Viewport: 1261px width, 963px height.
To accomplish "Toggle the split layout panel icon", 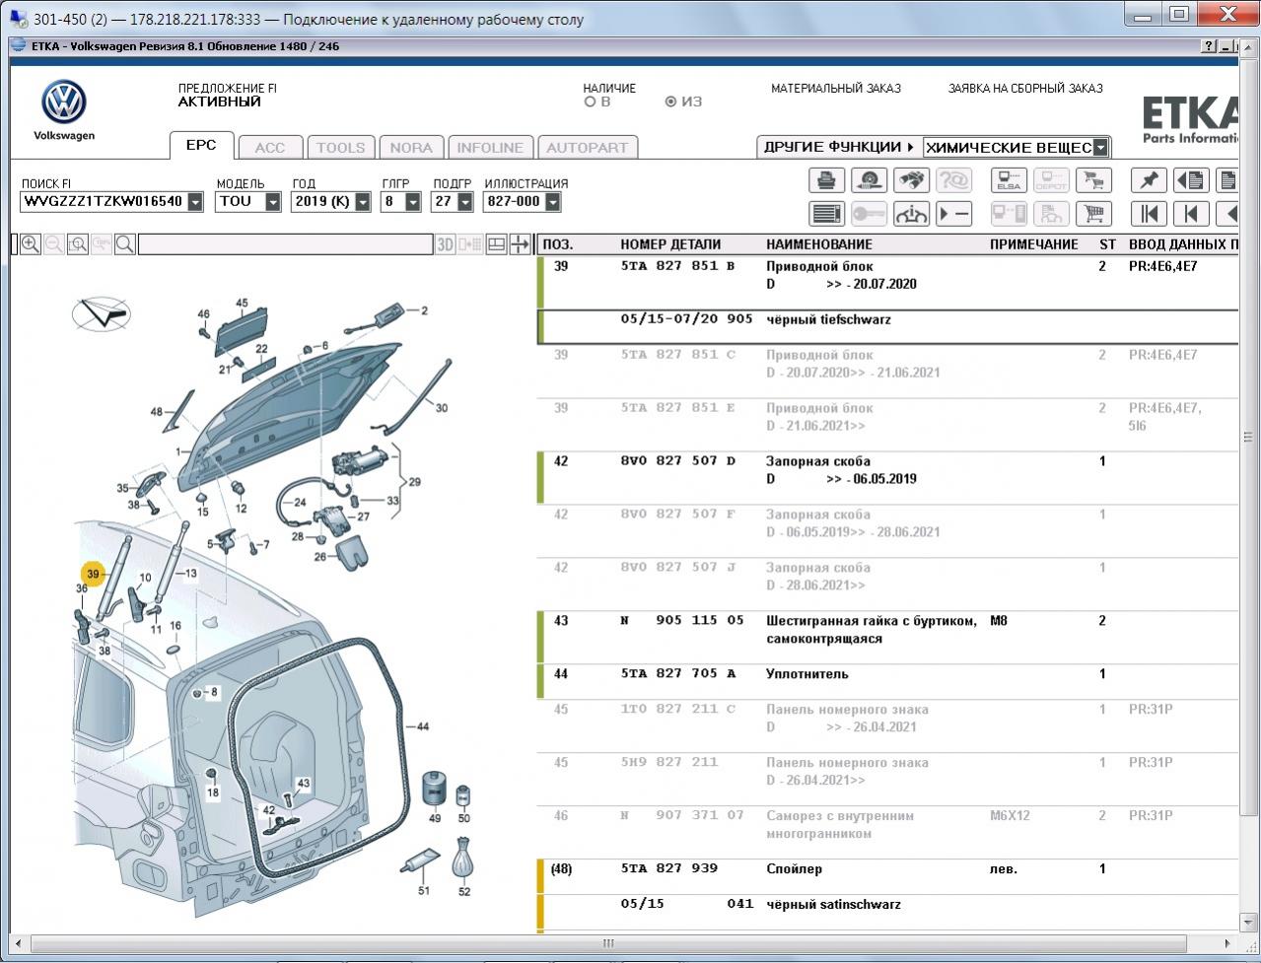I will 497,244.
